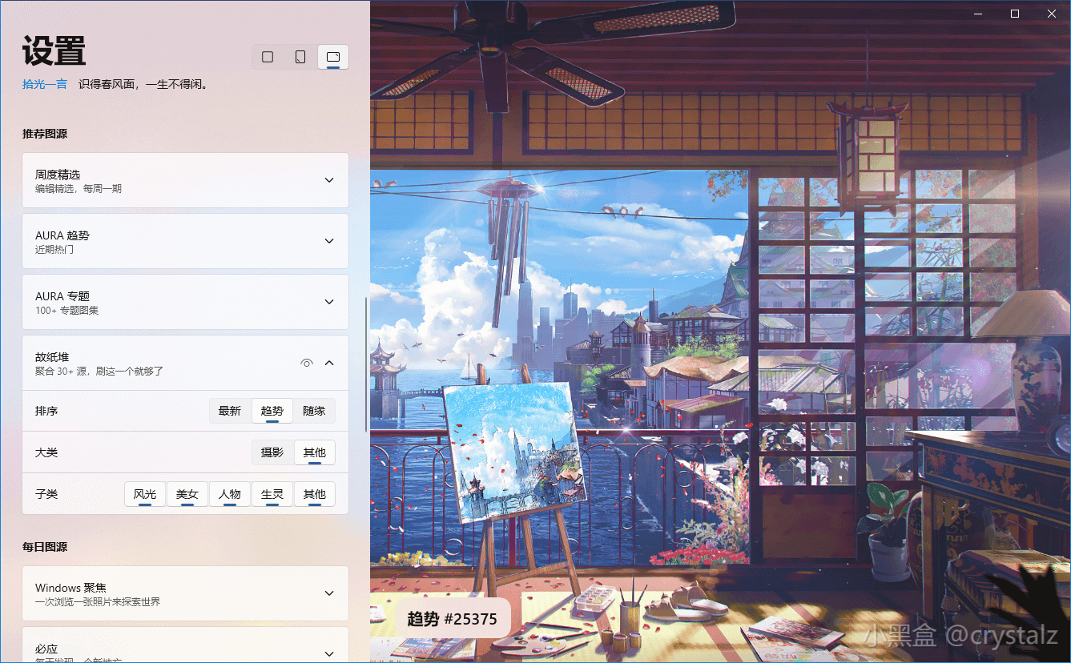Toggle the 美女 subcategory
1071x663 pixels.
[x=187, y=494]
